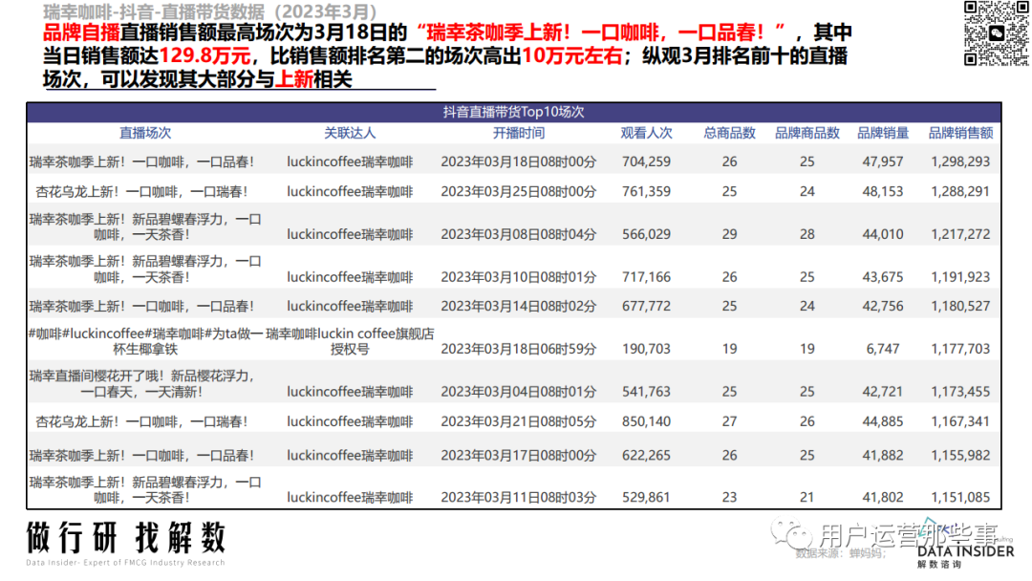Select the date 2023年03月10日08时01分
Image resolution: width=1032 pixels, height=581 pixels.
pos(519,277)
